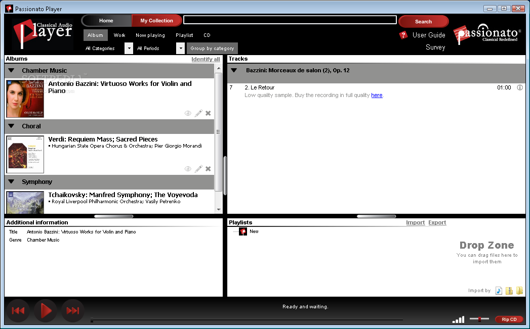Click Identify all link

(206, 59)
